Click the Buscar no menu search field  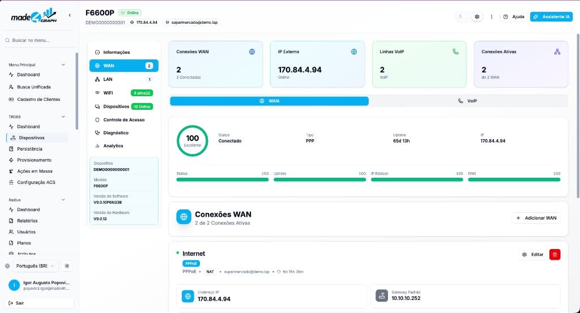[x=39, y=40]
